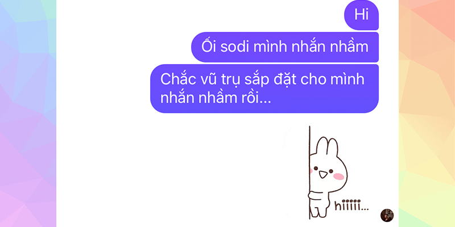The width and height of the screenshot is (455, 227).
Task: Click the bunny's pink right cheek
Action: (x=338, y=176)
